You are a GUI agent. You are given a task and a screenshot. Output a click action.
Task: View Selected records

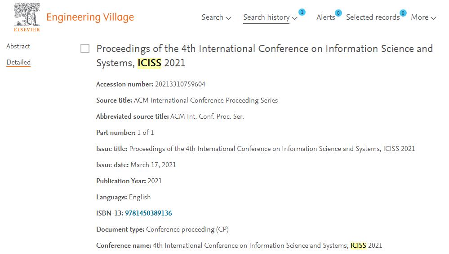(373, 17)
